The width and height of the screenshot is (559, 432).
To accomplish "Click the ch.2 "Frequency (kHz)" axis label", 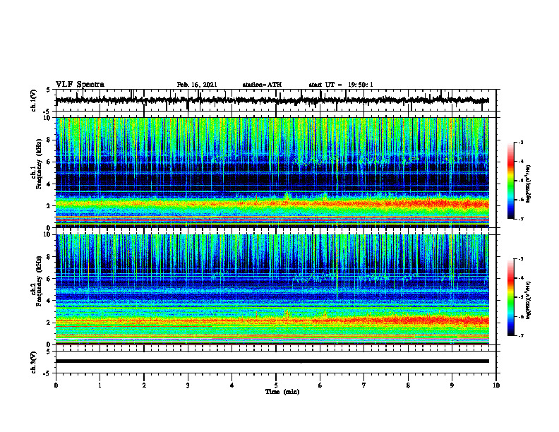I will coord(40,281).
